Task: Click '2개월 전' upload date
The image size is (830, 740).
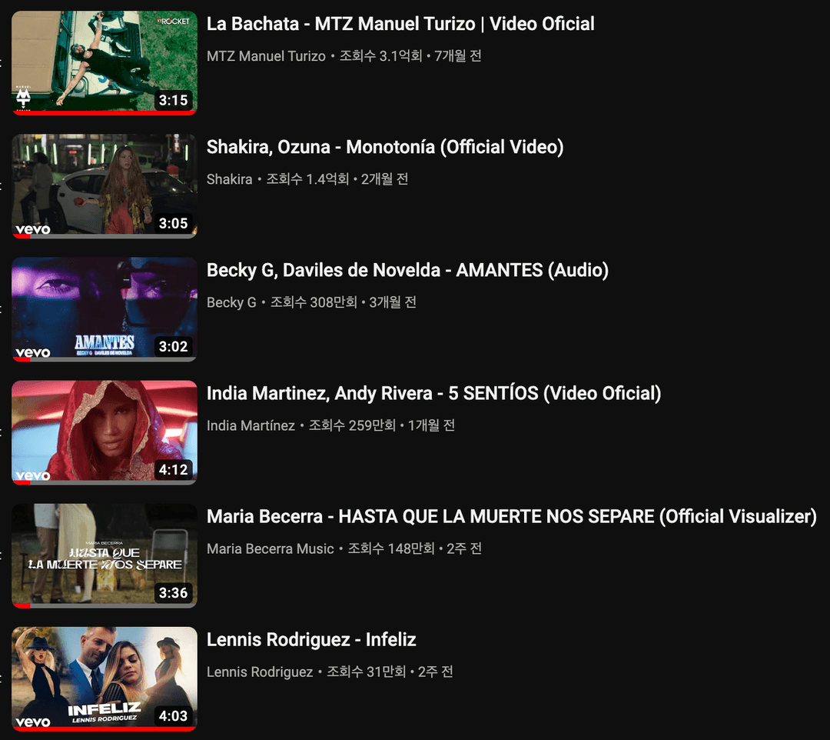Action: coord(384,179)
